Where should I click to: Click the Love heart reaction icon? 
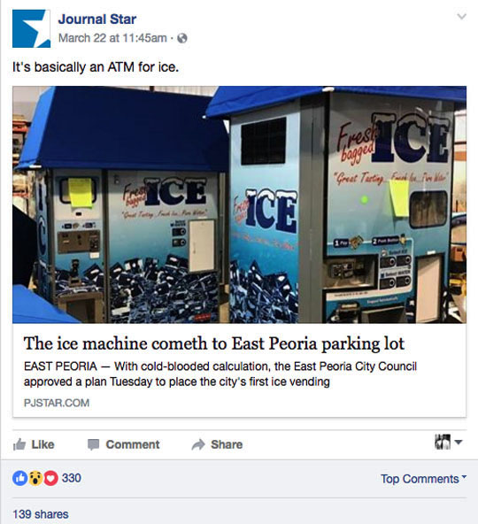coord(50,478)
